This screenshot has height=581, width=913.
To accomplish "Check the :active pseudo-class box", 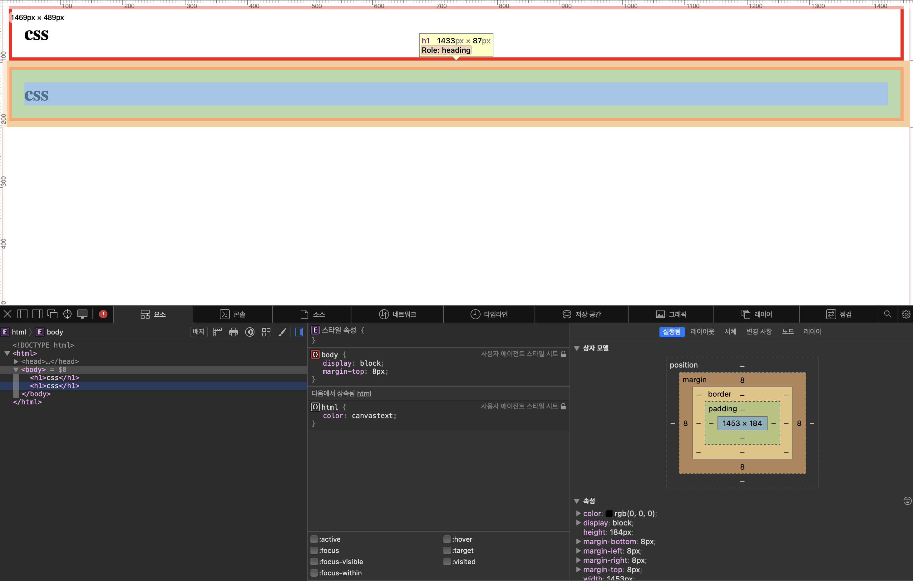I will pyautogui.click(x=314, y=539).
